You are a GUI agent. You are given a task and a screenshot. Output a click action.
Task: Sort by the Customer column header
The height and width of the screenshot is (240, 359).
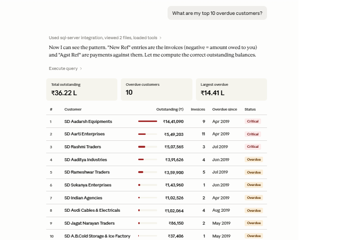pos(73,109)
